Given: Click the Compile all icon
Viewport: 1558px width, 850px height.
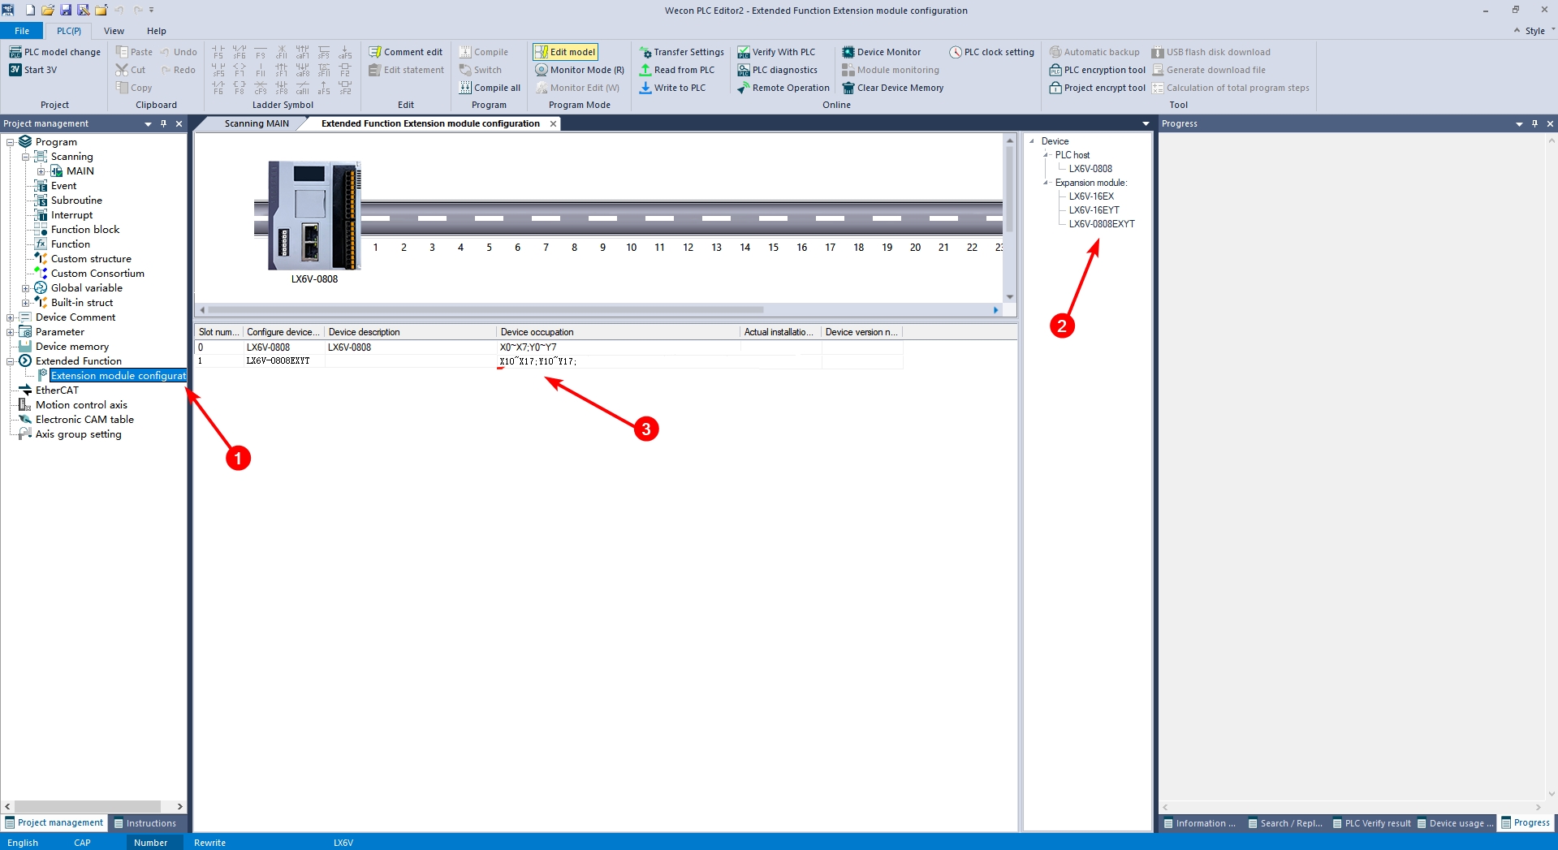Looking at the screenshot, I should point(465,88).
